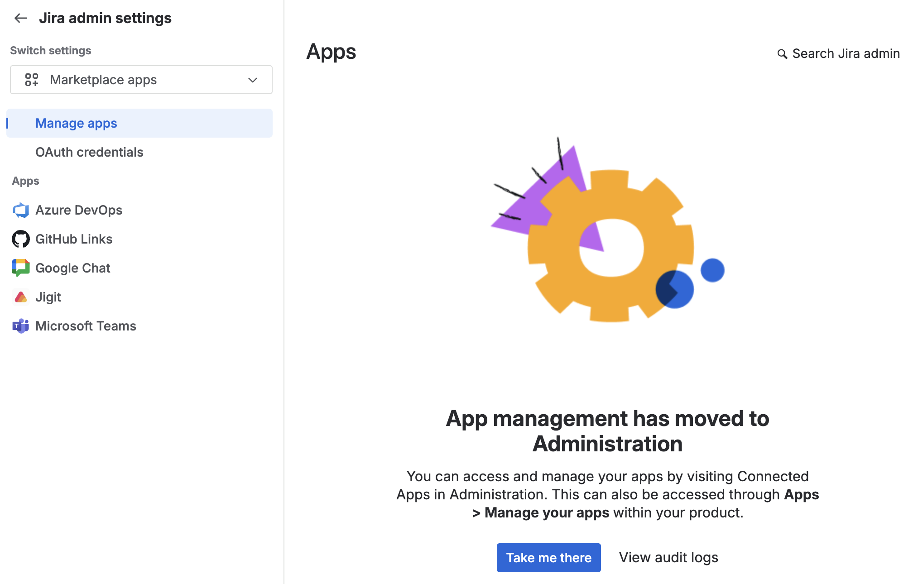The image size is (913, 584).
Task: Select Manage apps in the sidebar
Action: pos(139,123)
